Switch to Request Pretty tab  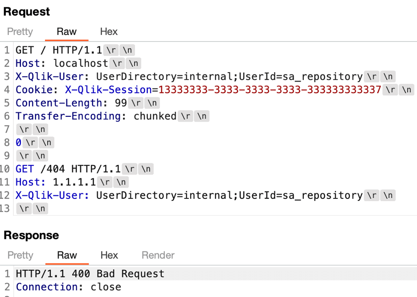pos(20,32)
